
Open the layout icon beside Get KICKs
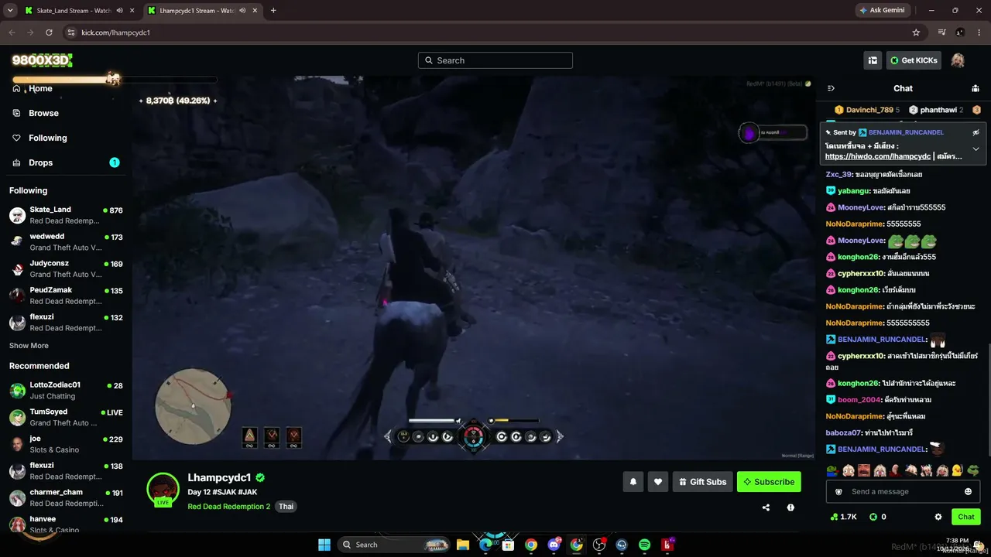(873, 60)
